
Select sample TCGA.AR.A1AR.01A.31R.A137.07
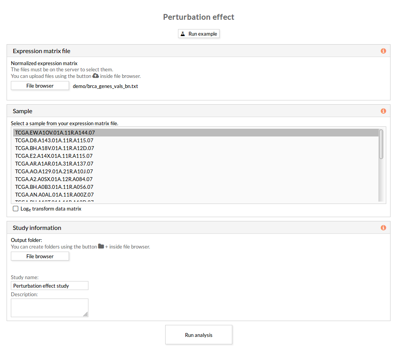click(x=54, y=164)
